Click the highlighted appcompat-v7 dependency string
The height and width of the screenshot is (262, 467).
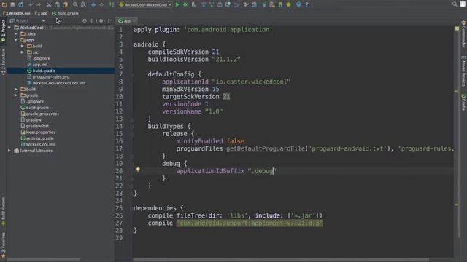(x=250, y=223)
